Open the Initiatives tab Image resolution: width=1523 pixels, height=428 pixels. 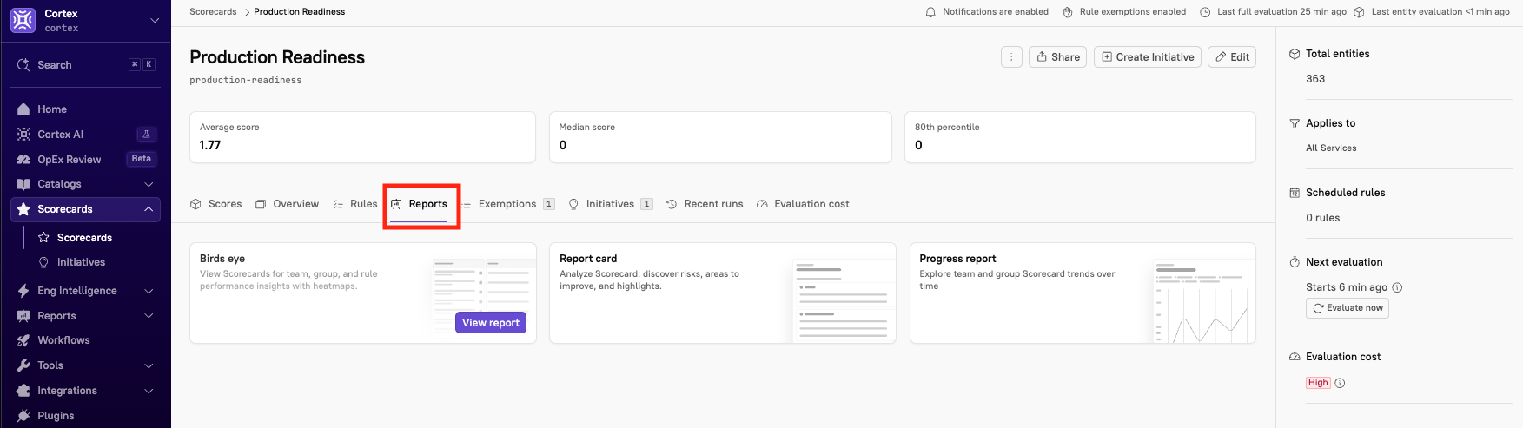[611, 204]
